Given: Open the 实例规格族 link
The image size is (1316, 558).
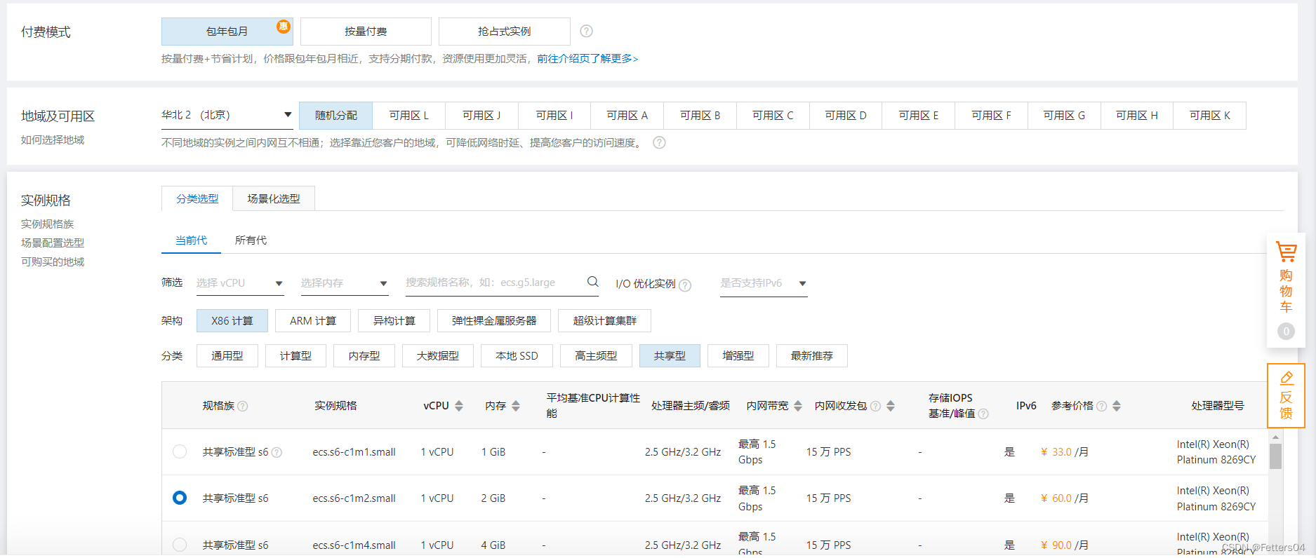Looking at the screenshot, I should coord(47,224).
